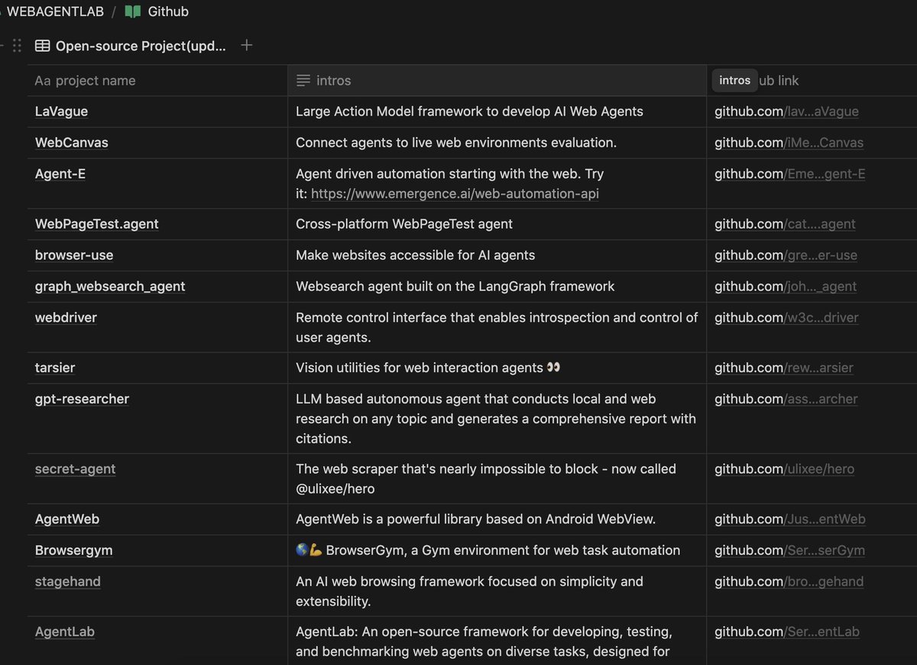This screenshot has height=665, width=917.
Task: Click the Aa title icon in project name header
Action: (x=42, y=80)
